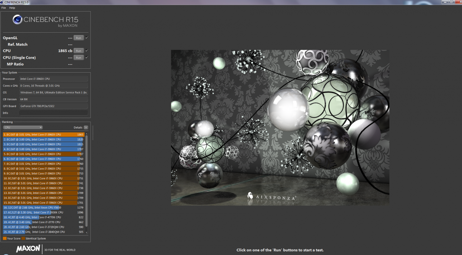The width and height of the screenshot is (462, 255).
Task: Click the Cores x GHz value field
Action: (54, 86)
